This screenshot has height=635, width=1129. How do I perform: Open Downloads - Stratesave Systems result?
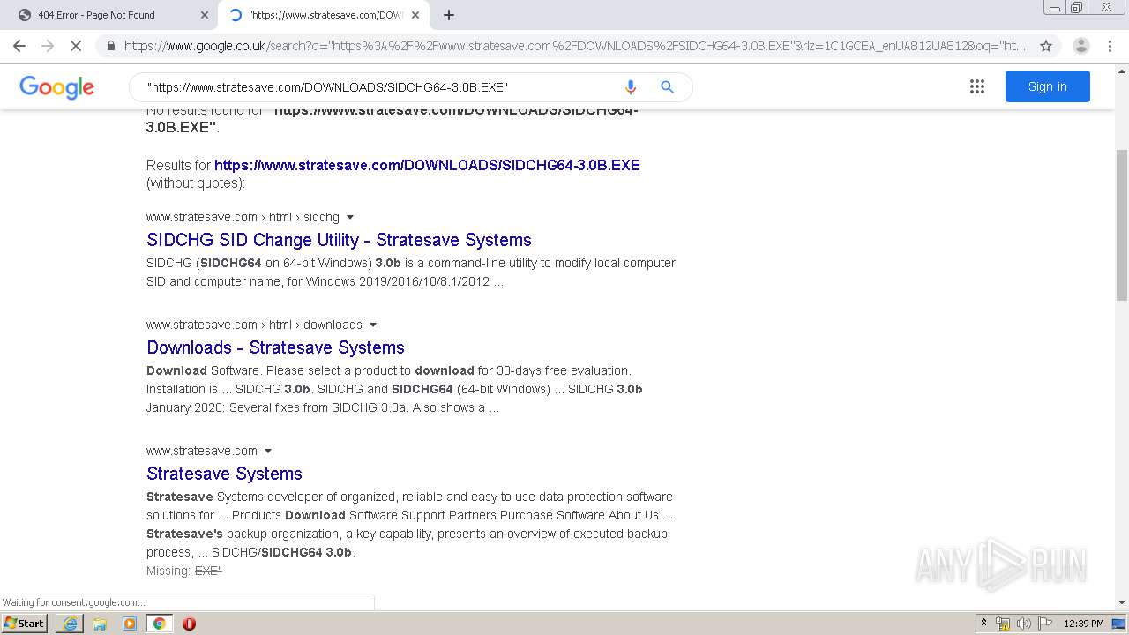point(275,347)
